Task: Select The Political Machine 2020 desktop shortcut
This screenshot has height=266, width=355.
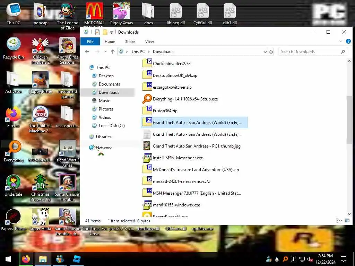Action: [40, 119]
